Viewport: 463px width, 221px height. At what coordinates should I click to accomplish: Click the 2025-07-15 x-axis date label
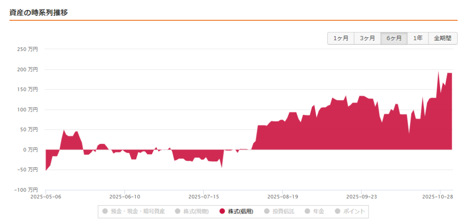(x=203, y=197)
